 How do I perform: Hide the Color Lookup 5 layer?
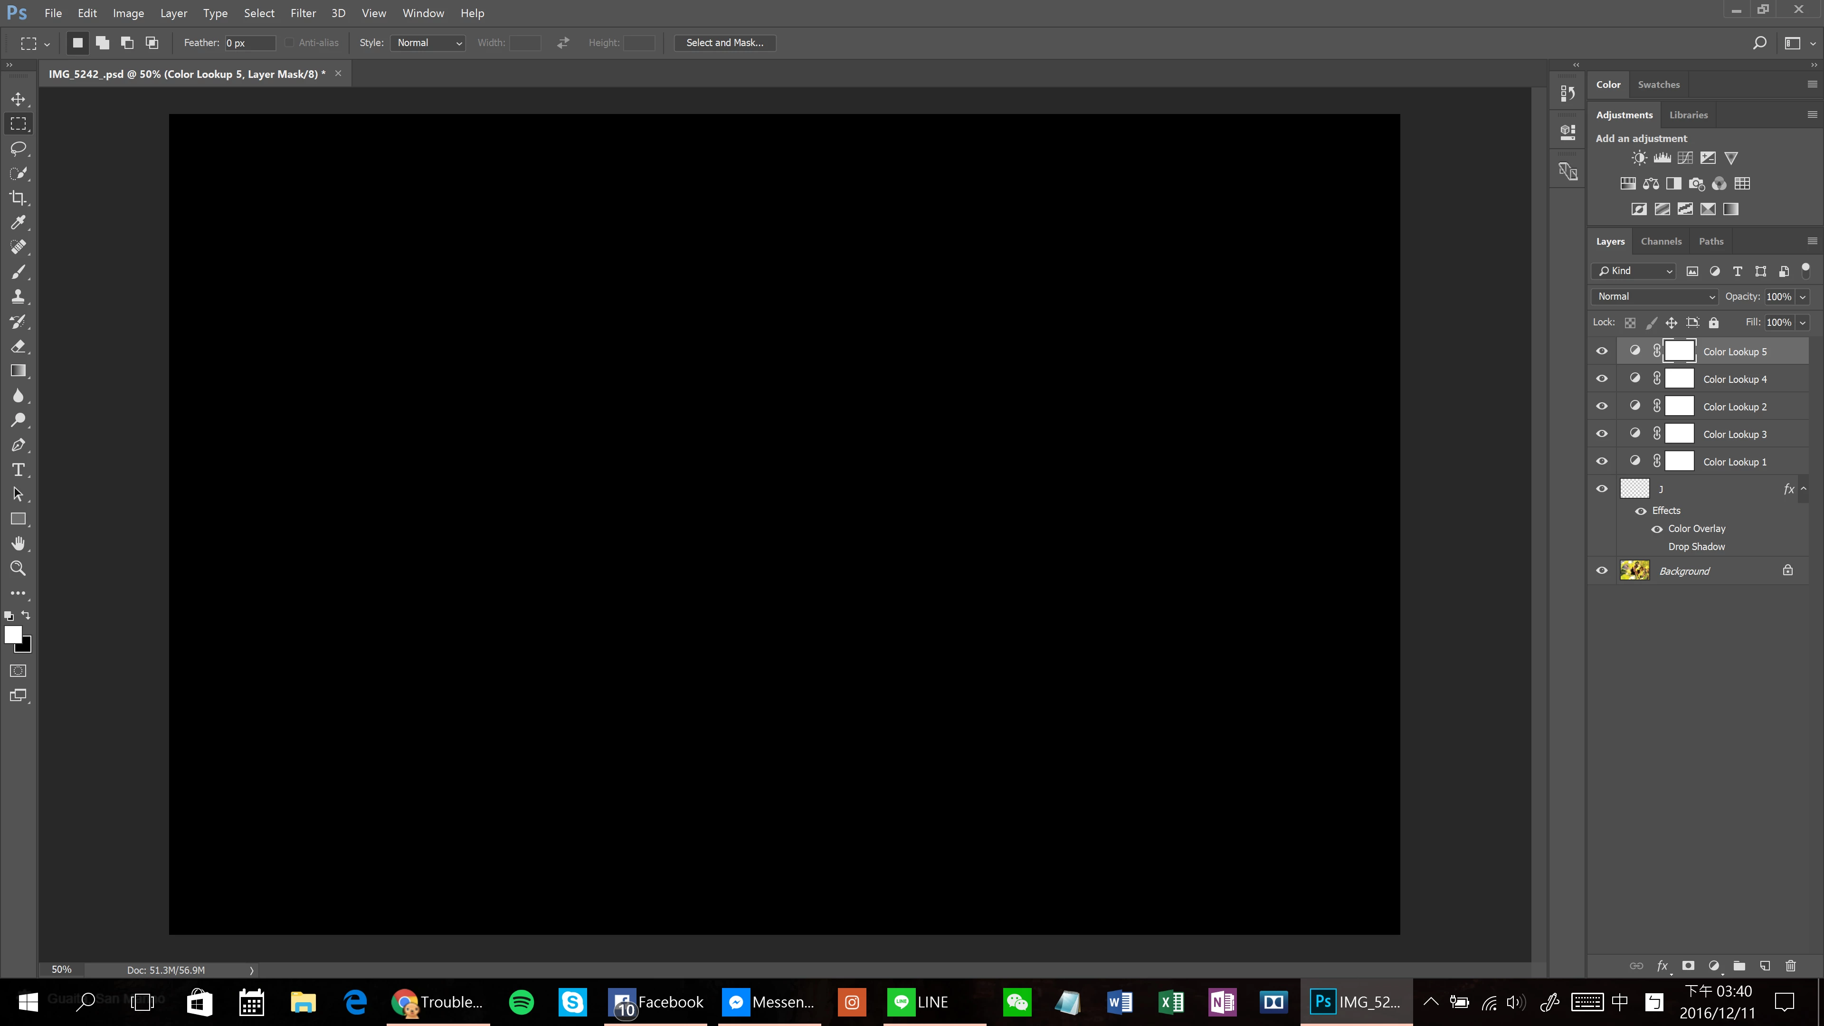tap(1602, 351)
